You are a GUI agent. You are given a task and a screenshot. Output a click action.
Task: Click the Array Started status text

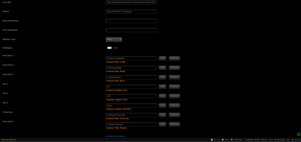coord(10,140)
